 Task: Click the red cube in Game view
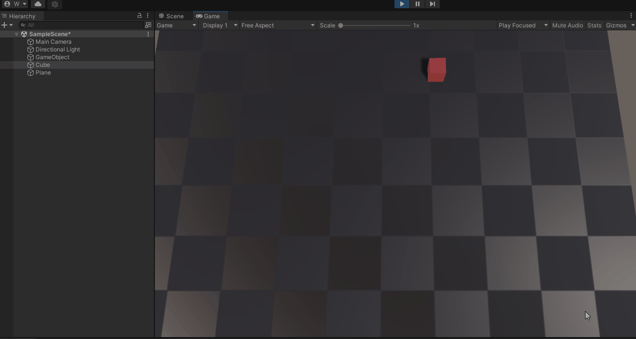[x=437, y=70]
